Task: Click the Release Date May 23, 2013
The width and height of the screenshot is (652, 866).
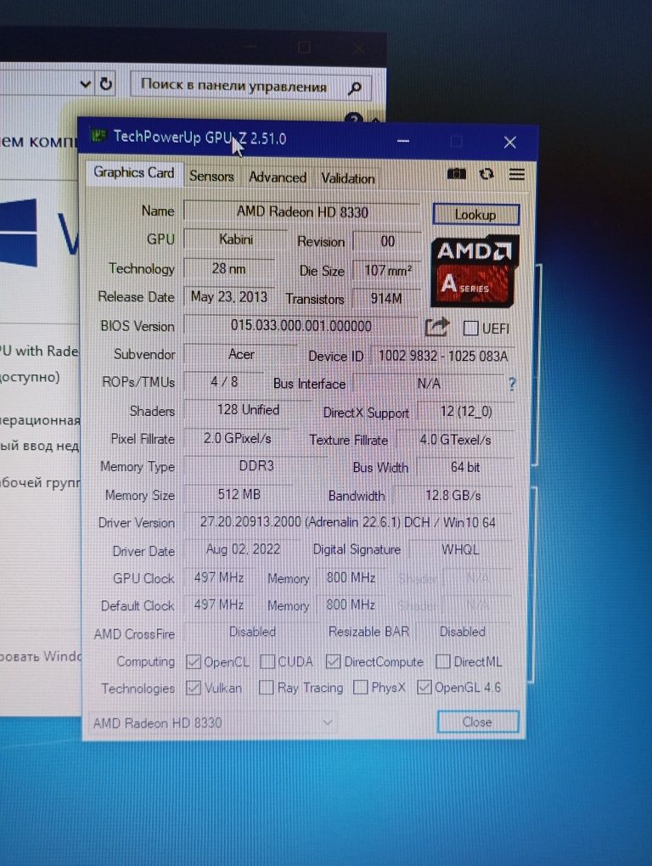Action: click(x=228, y=297)
